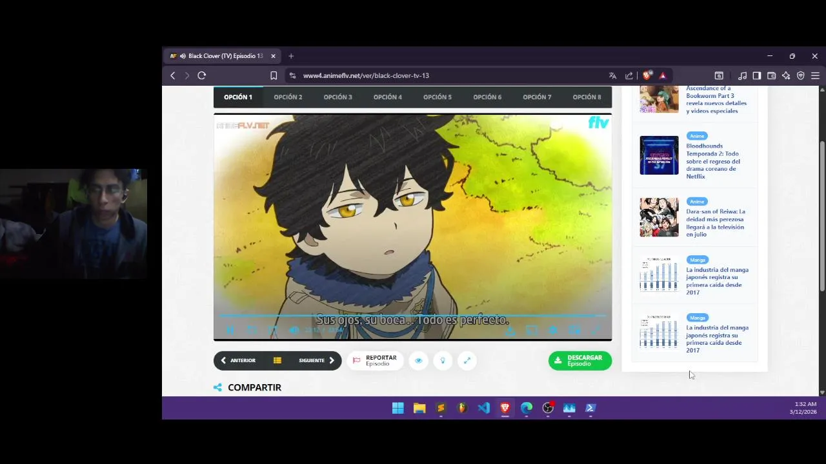Open Brave Rewards triangle icon

[663, 75]
